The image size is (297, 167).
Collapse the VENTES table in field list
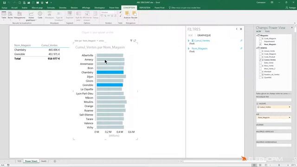click(257, 48)
